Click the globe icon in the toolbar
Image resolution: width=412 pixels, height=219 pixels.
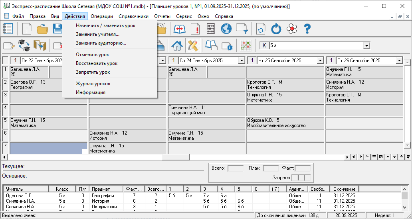point(226,29)
